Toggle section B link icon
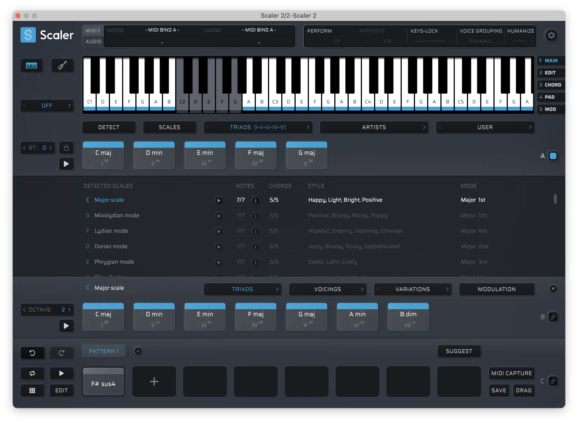The width and height of the screenshot is (578, 423). 553,317
